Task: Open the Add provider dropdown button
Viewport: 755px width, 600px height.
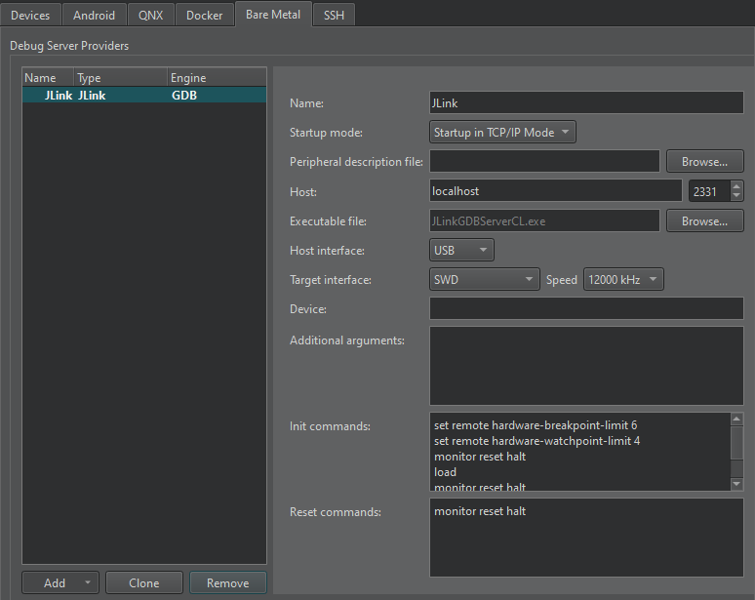Action: coord(60,582)
